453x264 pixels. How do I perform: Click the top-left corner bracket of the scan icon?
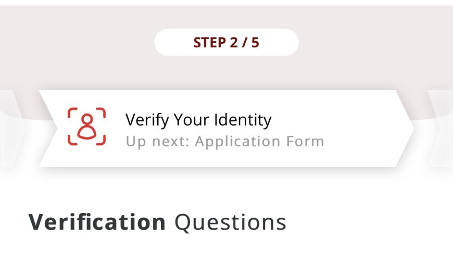(72, 112)
